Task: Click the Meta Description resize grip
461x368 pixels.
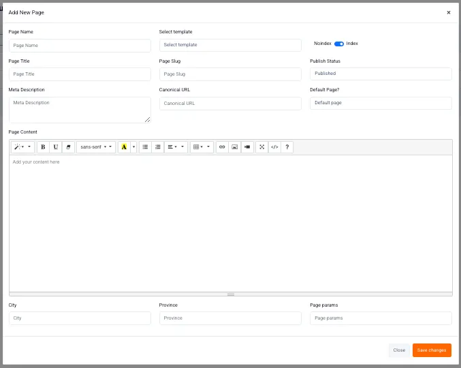Action: click(148, 119)
